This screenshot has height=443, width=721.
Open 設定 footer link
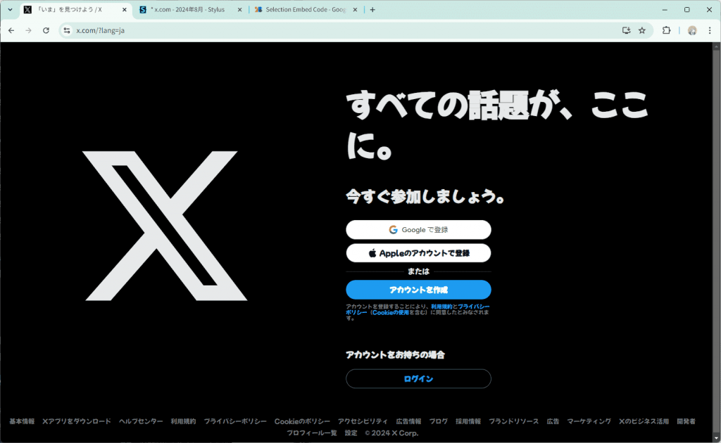click(351, 433)
